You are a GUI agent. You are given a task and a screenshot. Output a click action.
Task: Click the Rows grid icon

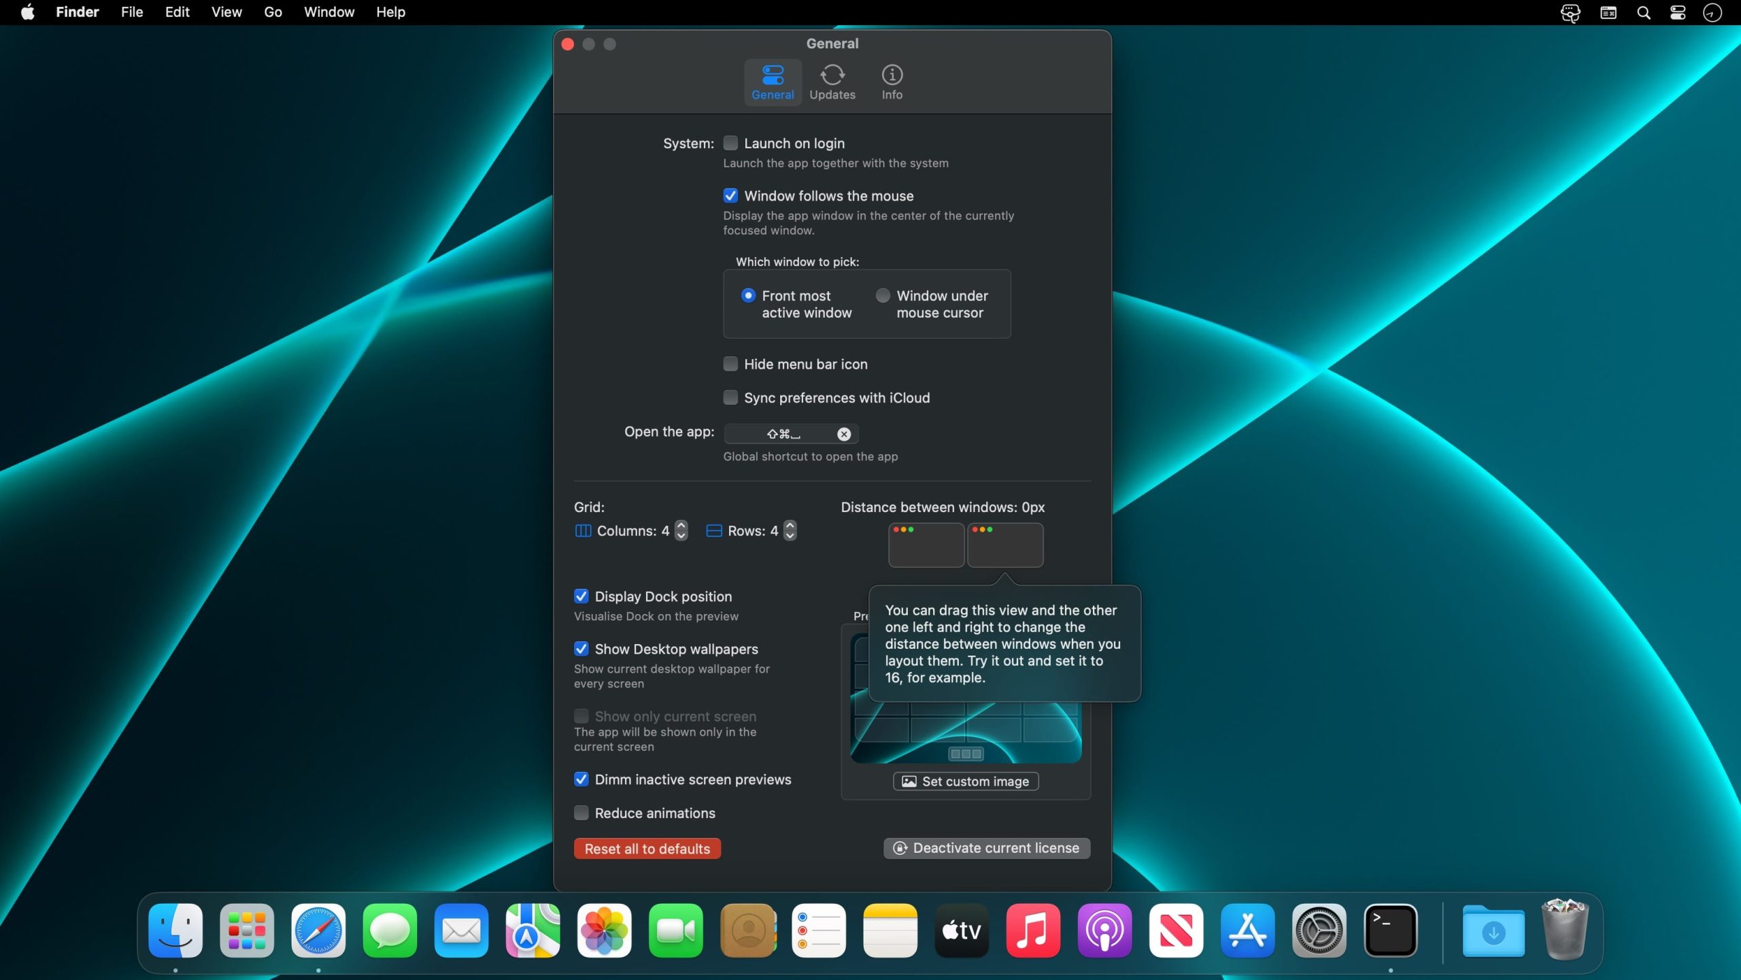point(713,530)
